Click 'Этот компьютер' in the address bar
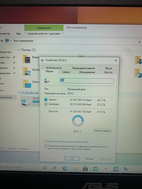 23,41
